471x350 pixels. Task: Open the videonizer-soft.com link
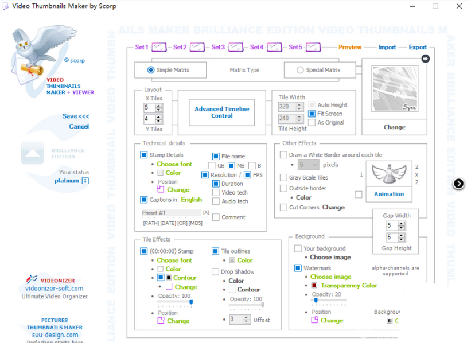(54, 289)
